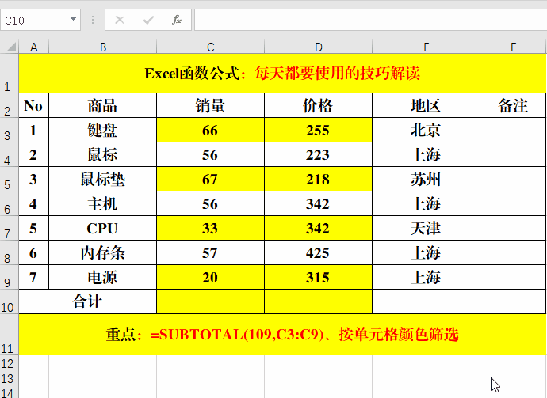This screenshot has height=398, width=547.
Task: Click the empty yellow total cell D10
Action: pos(318,301)
